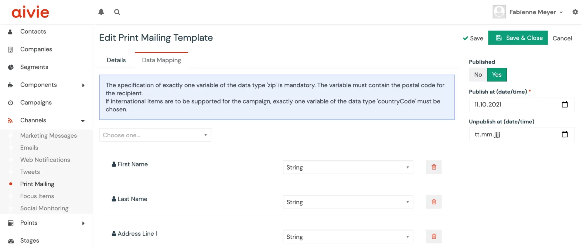The width and height of the screenshot is (583, 249).
Task: Switch to the Data Mapping tab
Action: (x=162, y=60)
